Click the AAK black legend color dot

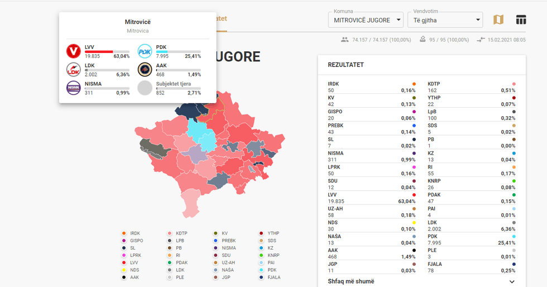pyautogui.click(x=123, y=277)
